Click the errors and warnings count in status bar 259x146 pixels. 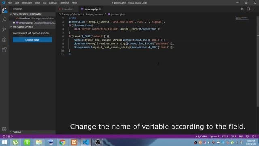coord(7,137)
